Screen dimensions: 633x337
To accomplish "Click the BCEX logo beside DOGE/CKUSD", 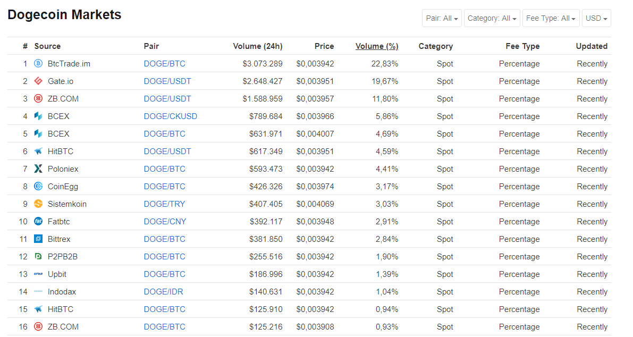I will click(38, 116).
